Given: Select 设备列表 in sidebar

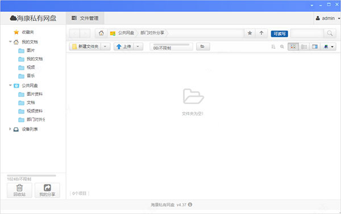Looking at the screenshot, I should pyautogui.click(x=30, y=129).
